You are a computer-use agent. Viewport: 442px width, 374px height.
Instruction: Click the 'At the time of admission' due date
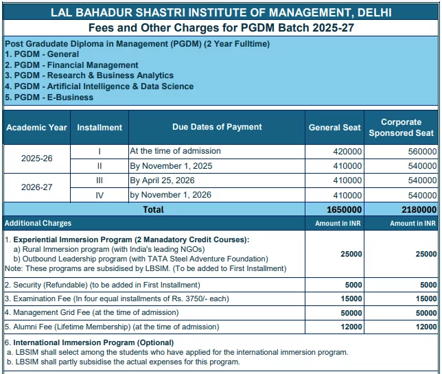176,151
